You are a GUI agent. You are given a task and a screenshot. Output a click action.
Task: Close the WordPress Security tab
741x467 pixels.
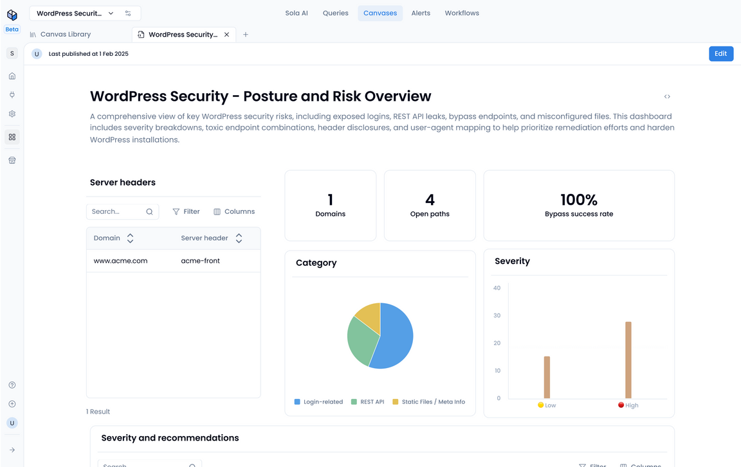pos(227,35)
